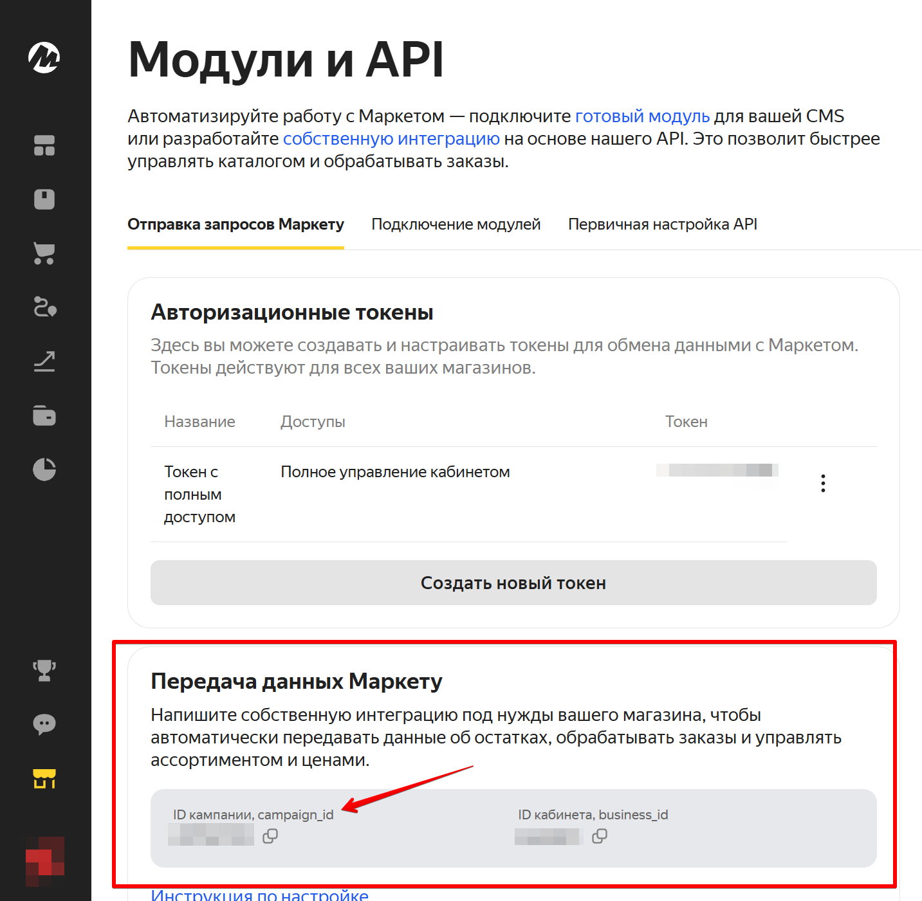The width and height of the screenshot is (922, 901).
Task: Open the analytics pie chart icon
Action: point(44,469)
